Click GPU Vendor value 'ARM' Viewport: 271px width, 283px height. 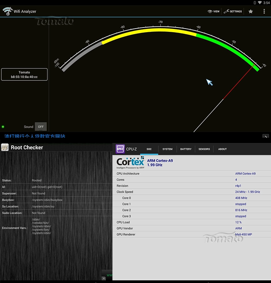(x=239, y=228)
